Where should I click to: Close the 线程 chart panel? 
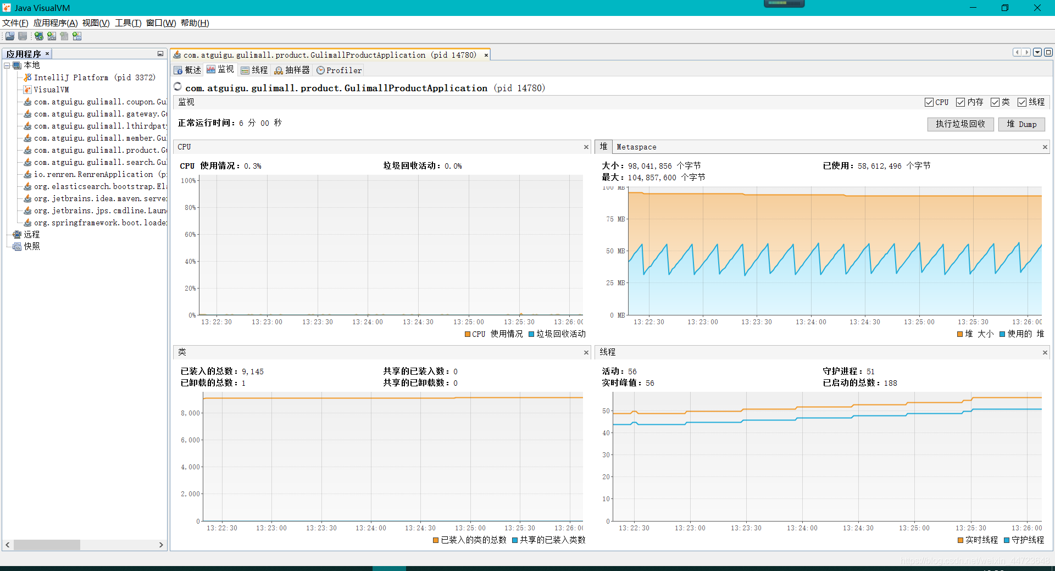tap(1045, 353)
